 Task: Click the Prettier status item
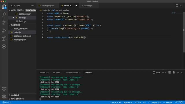[168, 103]
